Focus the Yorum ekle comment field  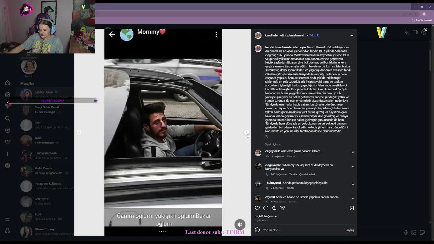pos(303,230)
